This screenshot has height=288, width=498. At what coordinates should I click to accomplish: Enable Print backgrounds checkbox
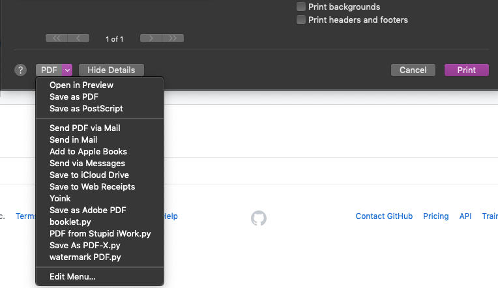pyautogui.click(x=300, y=7)
